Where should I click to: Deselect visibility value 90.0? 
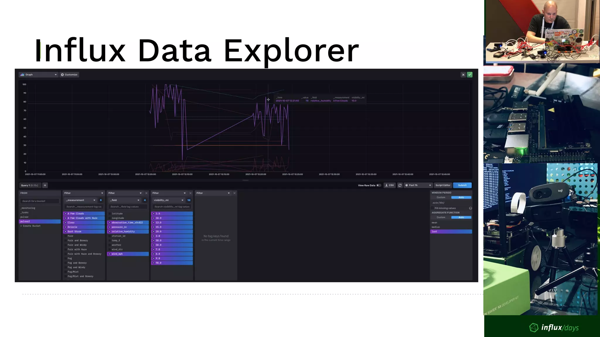(x=172, y=263)
